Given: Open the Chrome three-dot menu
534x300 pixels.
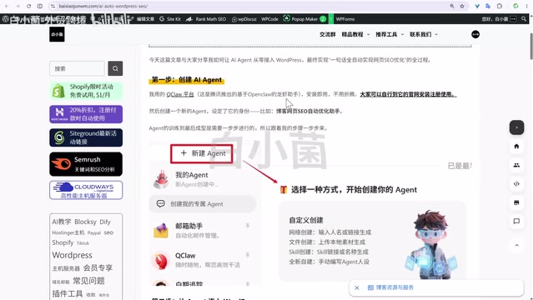Looking at the screenshot, I should 526,6.
